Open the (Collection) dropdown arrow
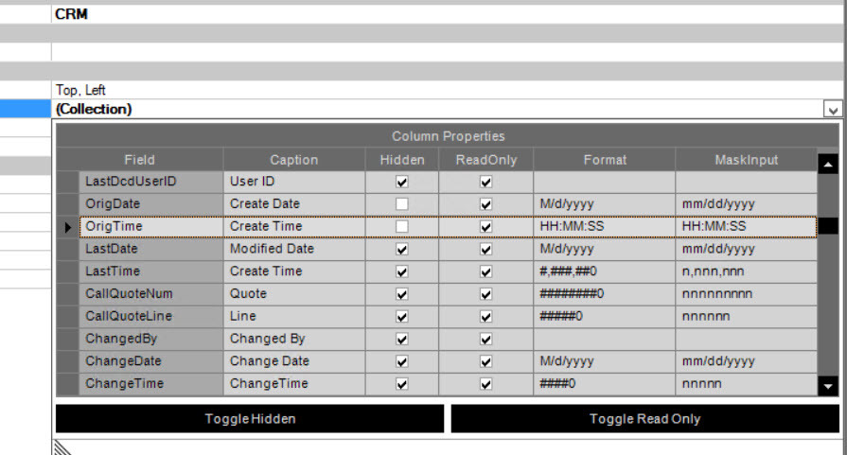This screenshot has height=455, width=847. click(833, 110)
